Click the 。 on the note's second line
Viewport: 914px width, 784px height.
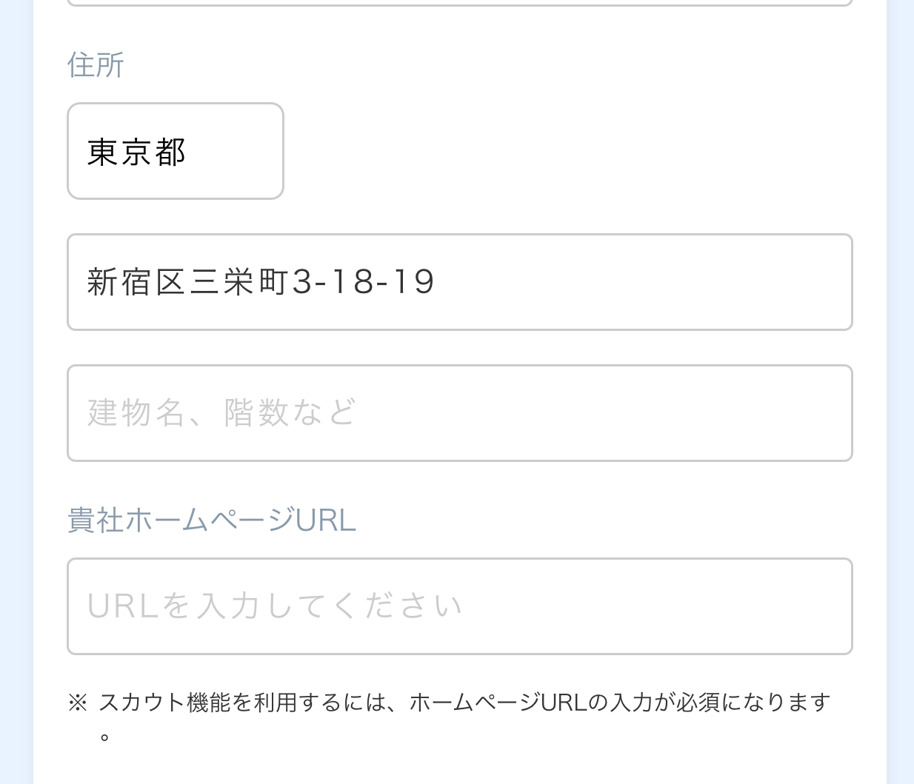pos(105,737)
